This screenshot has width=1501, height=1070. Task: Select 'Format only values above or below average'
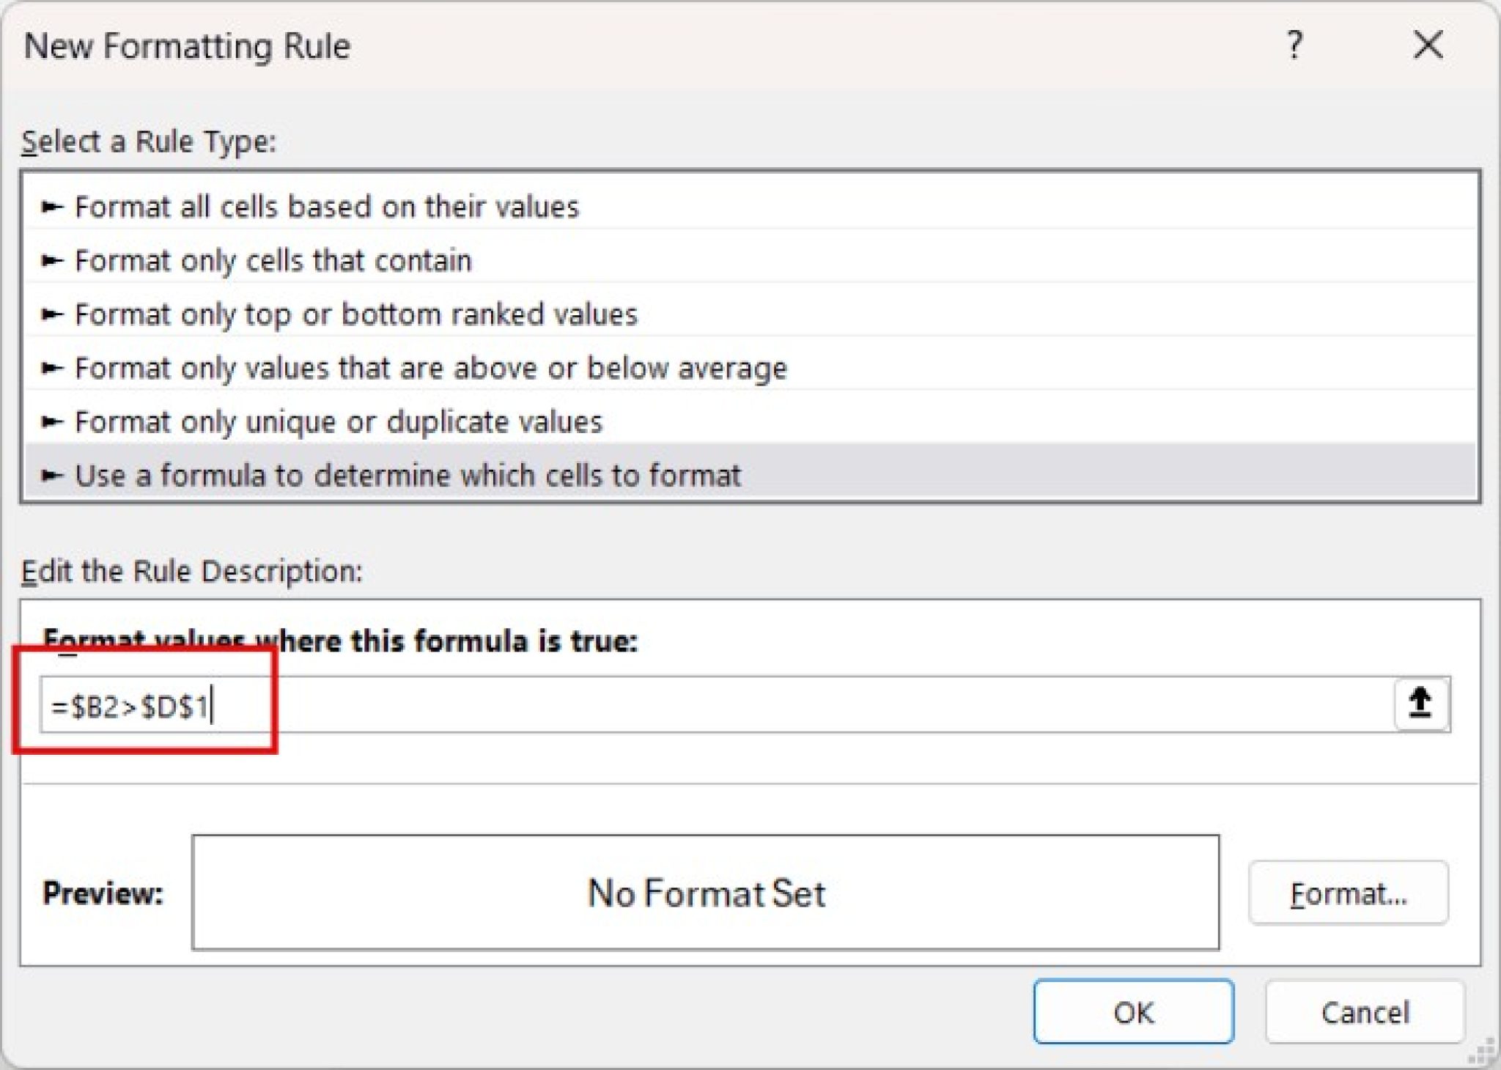pos(431,367)
